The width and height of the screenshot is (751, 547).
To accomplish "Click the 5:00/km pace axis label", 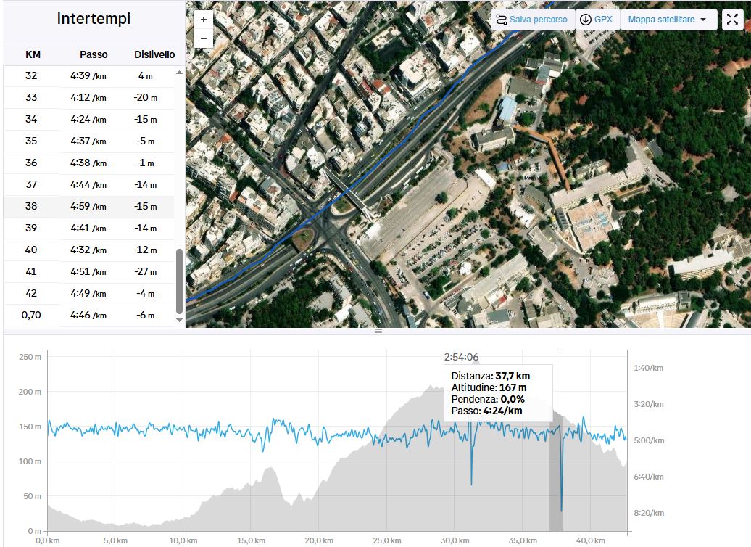I will (649, 440).
